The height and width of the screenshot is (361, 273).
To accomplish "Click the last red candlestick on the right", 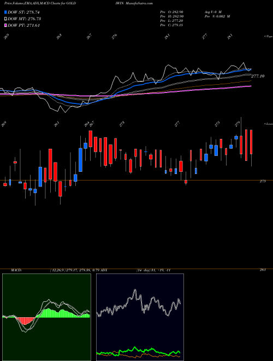I will 251,142.
